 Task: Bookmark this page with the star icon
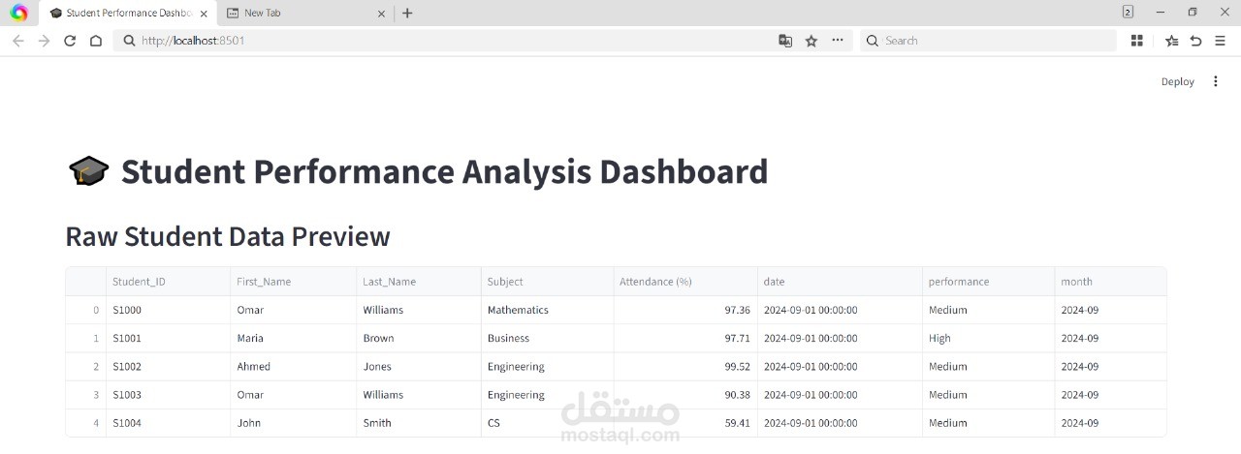click(811, 41)
